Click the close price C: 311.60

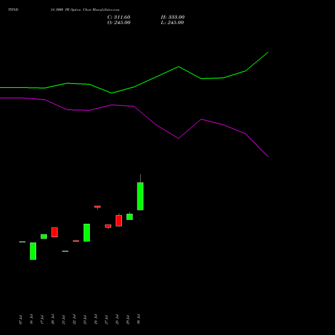(x=119, y=17)
